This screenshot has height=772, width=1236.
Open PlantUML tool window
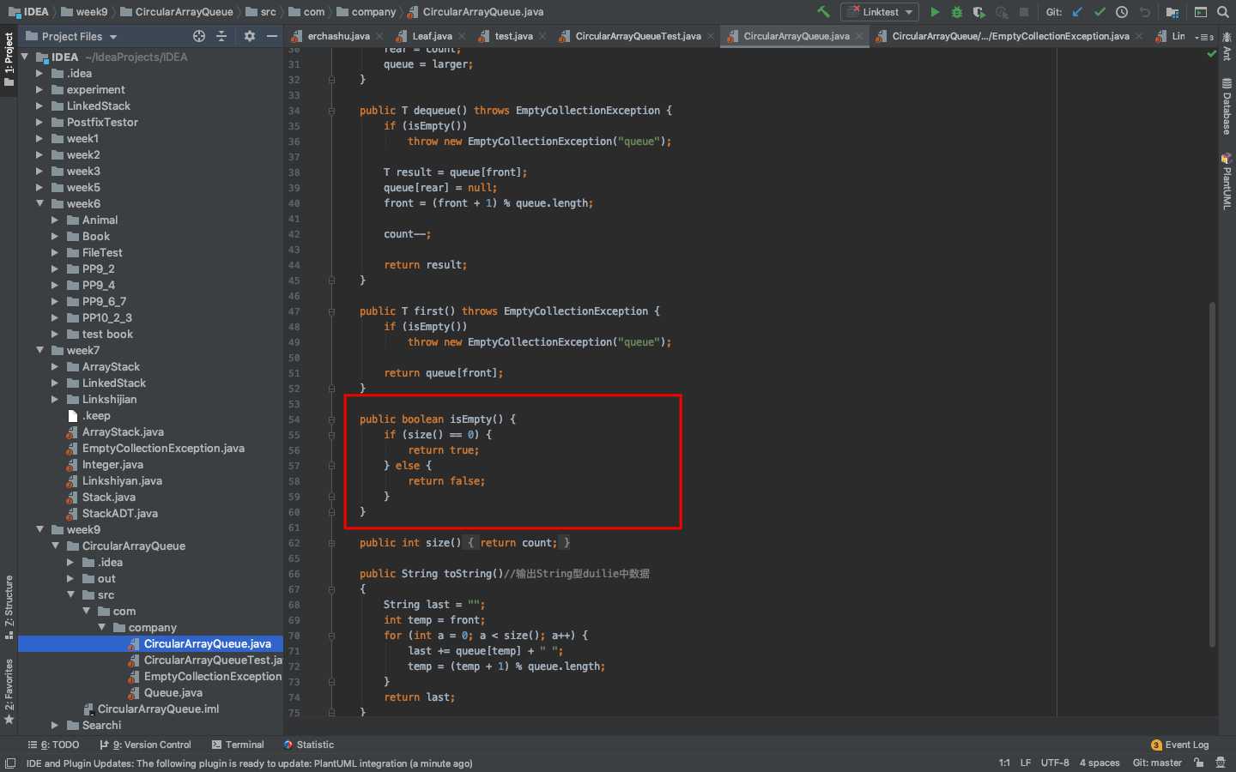click(x=1227, y=182)
